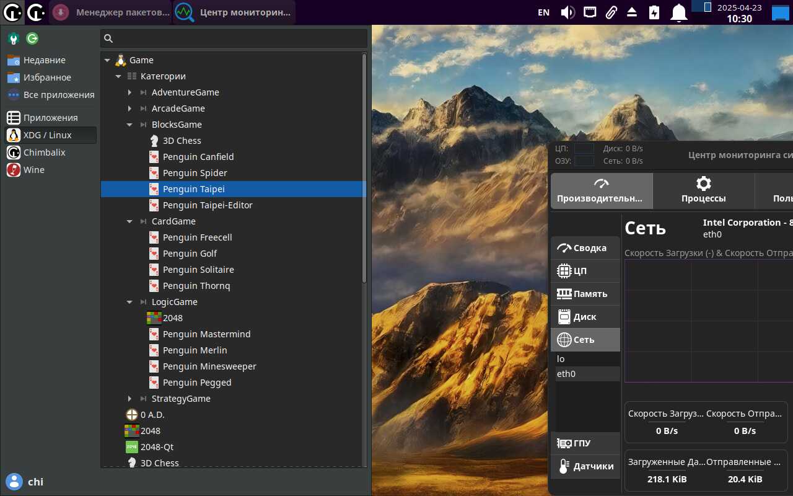This screenshot has width=793, height=496.
Task: Open the Сводка performance section
Action: [585, 248]
